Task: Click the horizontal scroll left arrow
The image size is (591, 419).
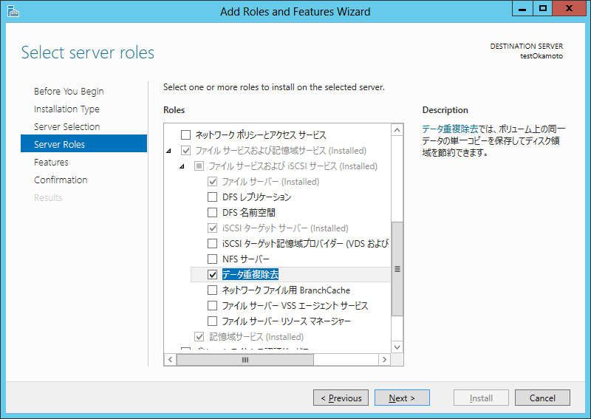Action: (x=170, y=359)
